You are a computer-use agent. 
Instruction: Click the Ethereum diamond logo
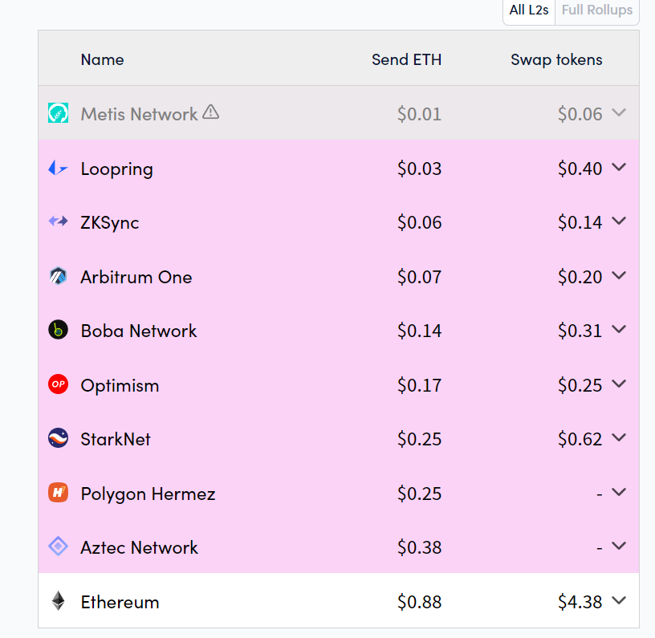(58, 601)
